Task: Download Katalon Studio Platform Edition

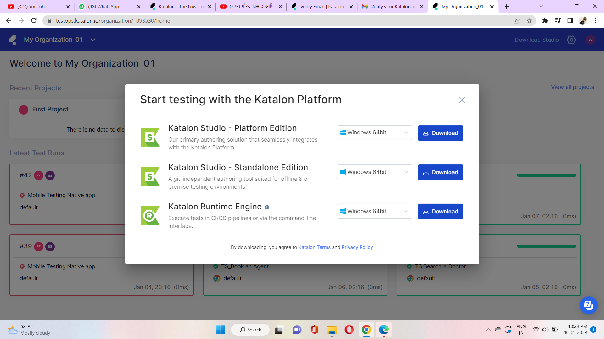Action: (440, 133)
